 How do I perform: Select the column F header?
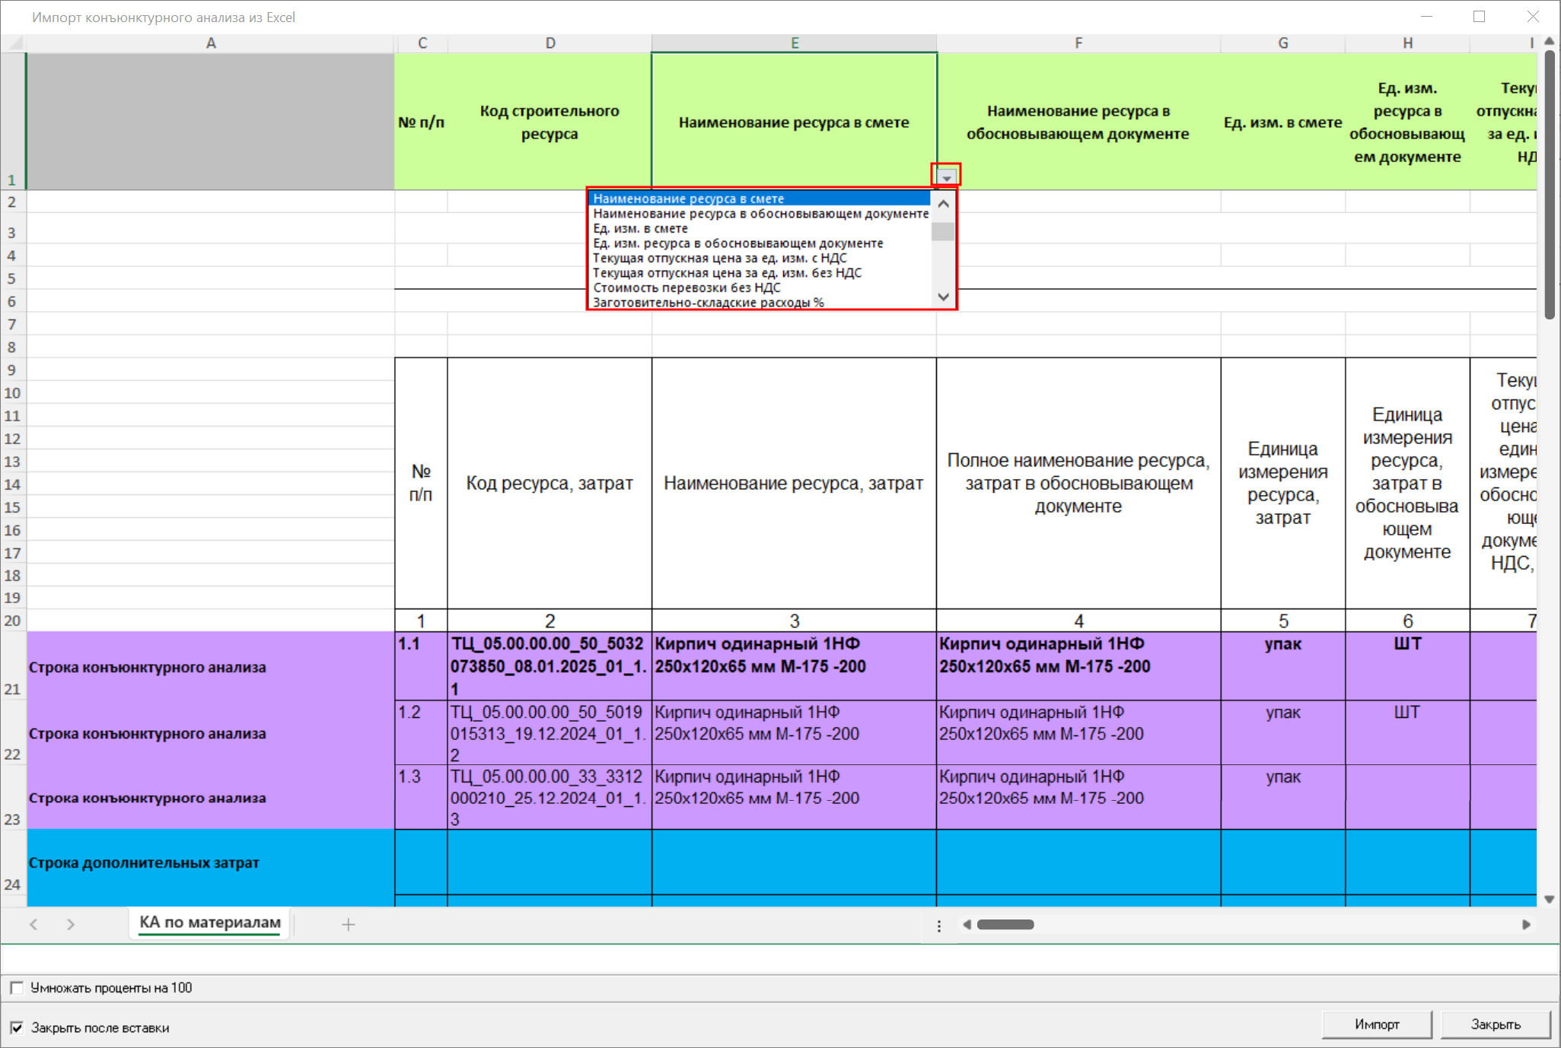[x=1078, y=43]
